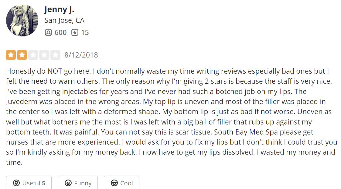Click the 15 reviews number
The image size is (341, 189).
pos(85,33)
